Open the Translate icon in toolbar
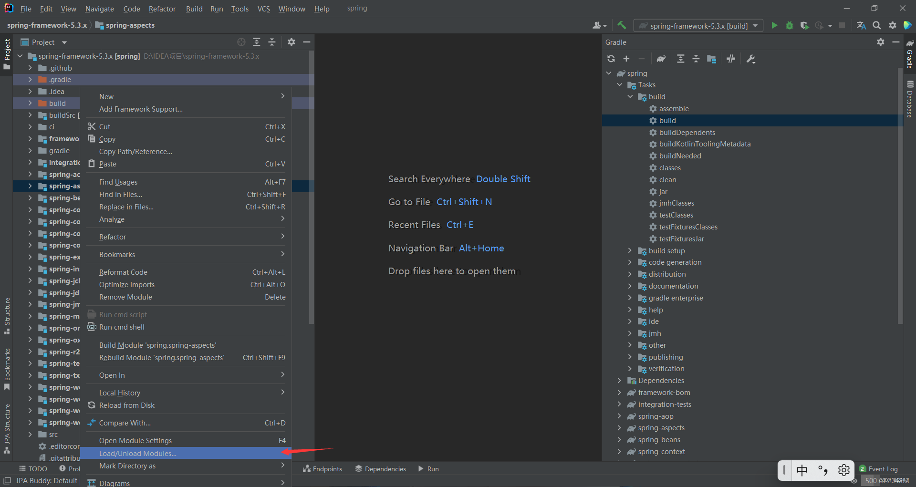The height and width of the screenshot is (487, 916). 861,25
